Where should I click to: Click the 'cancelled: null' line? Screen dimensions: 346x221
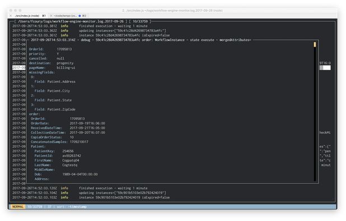(x=46, y=58)
